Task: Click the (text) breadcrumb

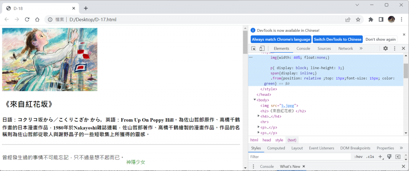Action: (x=292, y=140)
